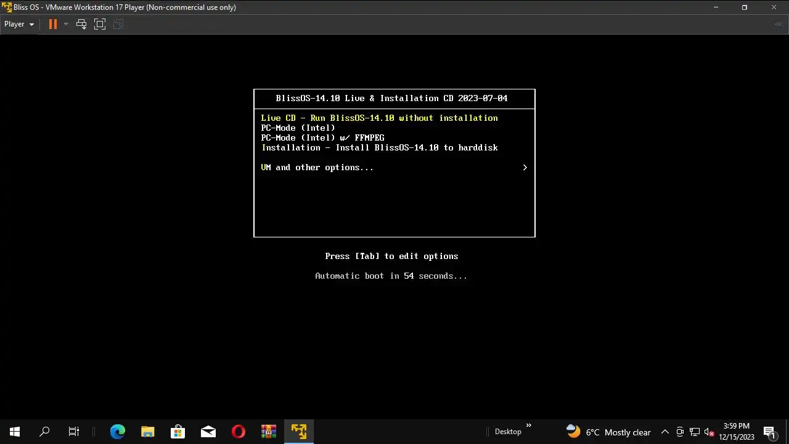
Task: Click the submenu arrow beside VM options
Action: click(x=525, y=167)
